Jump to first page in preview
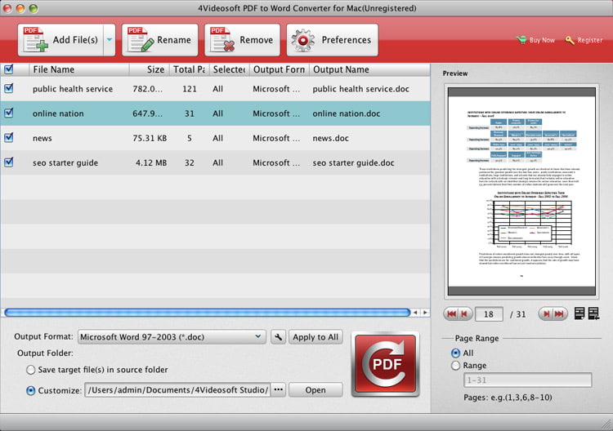 pyautogui.click(x=450, y=313)
